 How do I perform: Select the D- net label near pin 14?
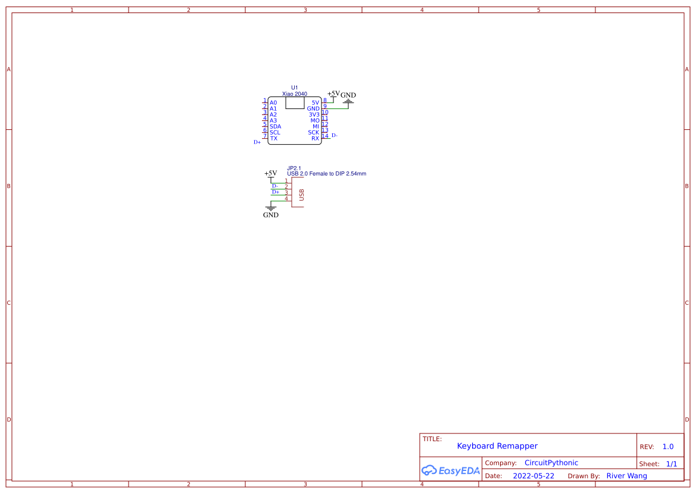334,135
